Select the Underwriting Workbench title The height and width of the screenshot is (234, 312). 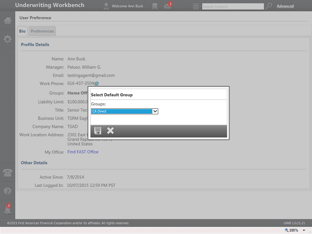coord(50,5)
